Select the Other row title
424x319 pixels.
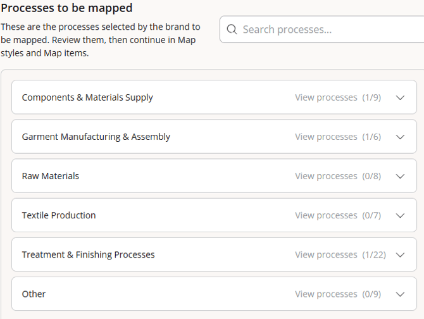coord(34,294)
